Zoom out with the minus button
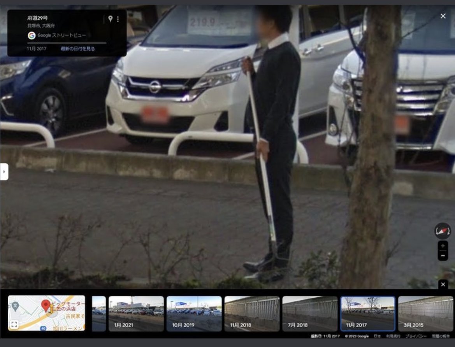455x347 pixels. 443,256
